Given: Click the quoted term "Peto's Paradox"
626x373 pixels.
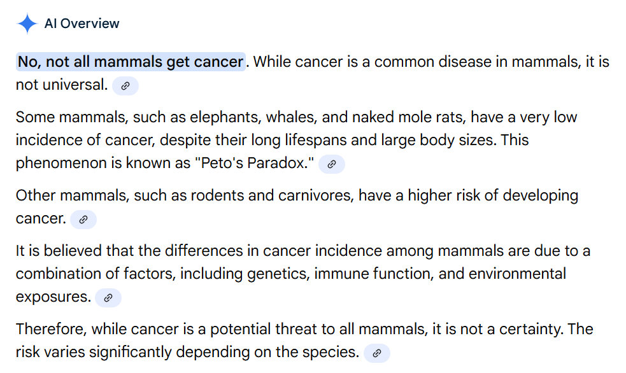Looking at the screenshot, I should point(254,163).
